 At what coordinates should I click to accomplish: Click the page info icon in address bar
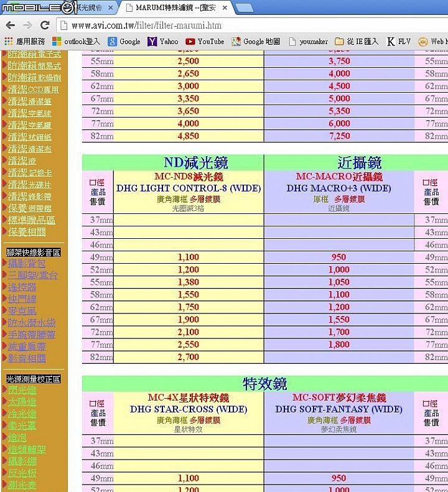[x=63, y=26]
